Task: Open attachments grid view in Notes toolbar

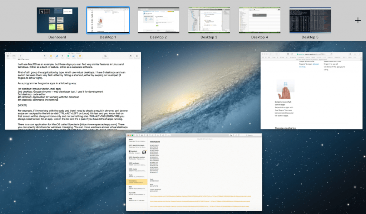Action: click(142, 135)
